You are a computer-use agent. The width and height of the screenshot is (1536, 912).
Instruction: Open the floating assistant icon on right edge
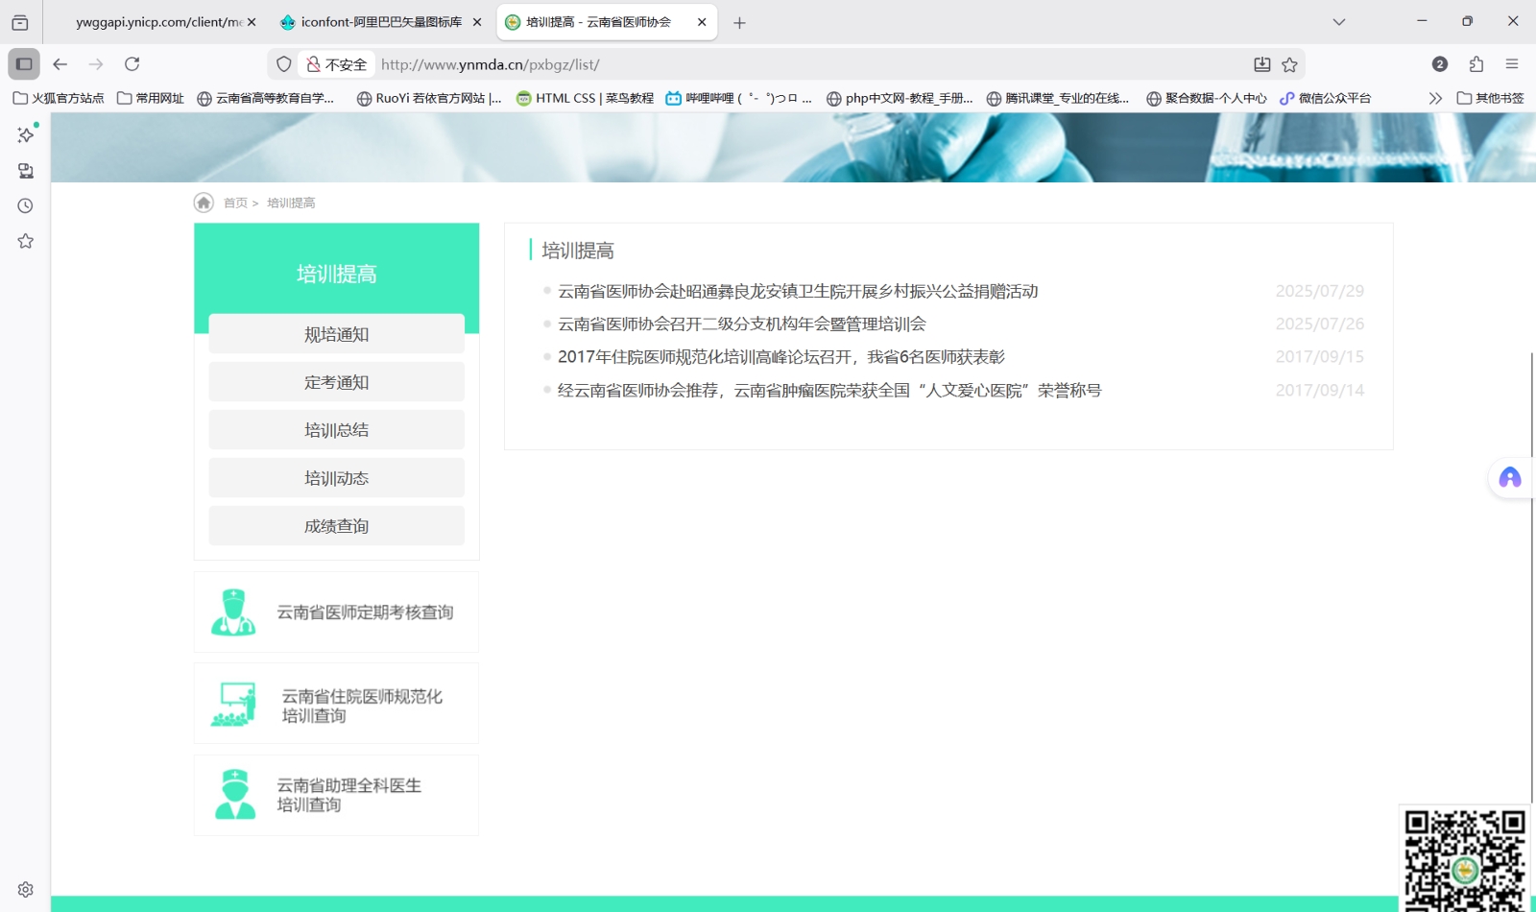tap(1508, 477)
